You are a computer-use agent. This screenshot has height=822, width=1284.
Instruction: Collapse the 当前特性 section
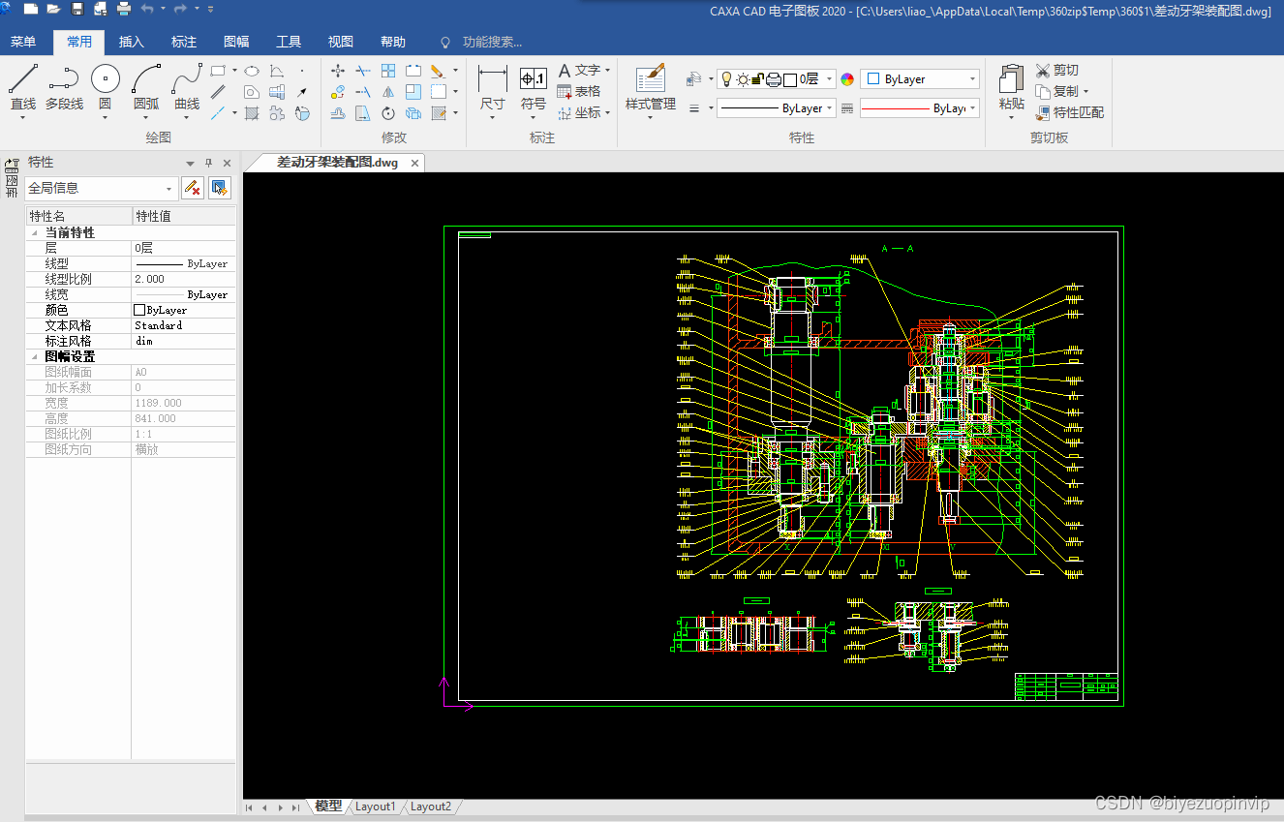tap(36, 233)
